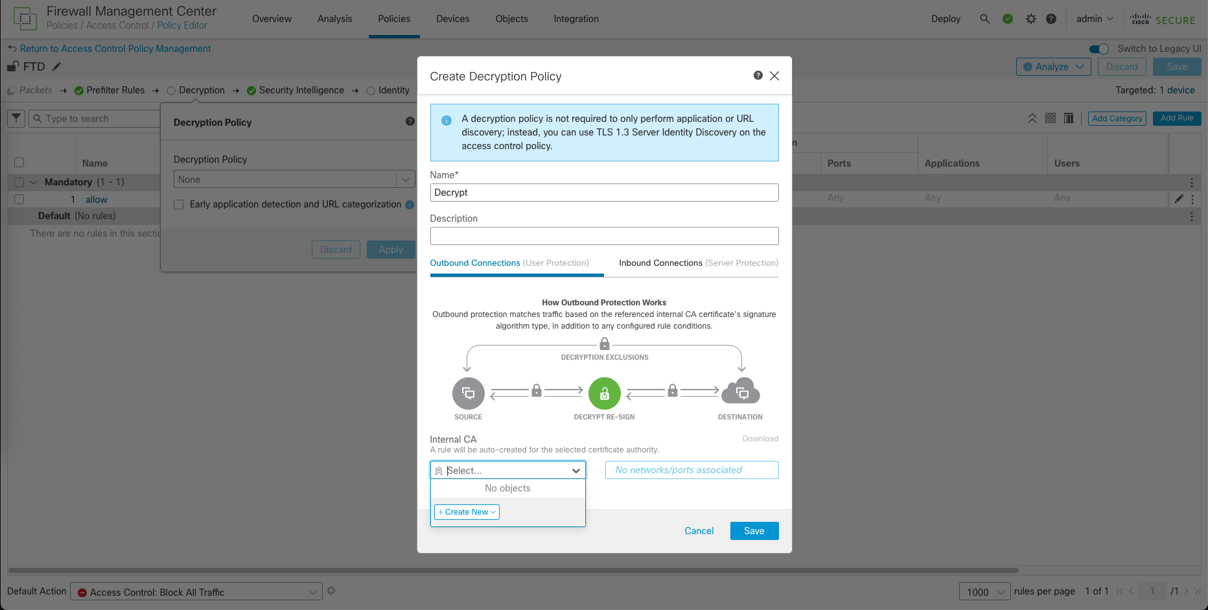This screenshot has width=1208, height=610.
Task: Click the help question mark in top navigation
Action: (1051, 19)
